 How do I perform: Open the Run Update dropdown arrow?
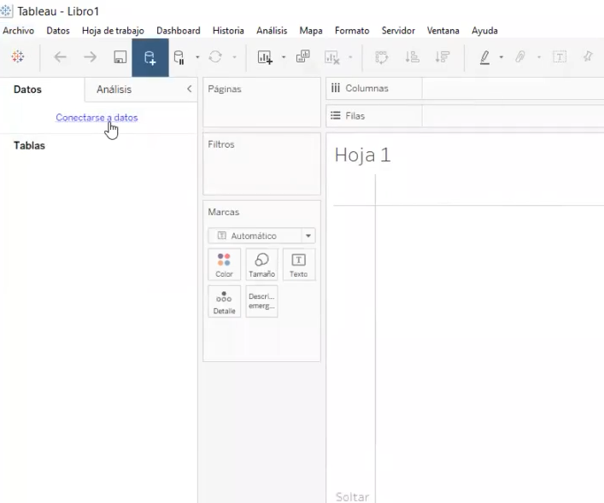point(234,57)
